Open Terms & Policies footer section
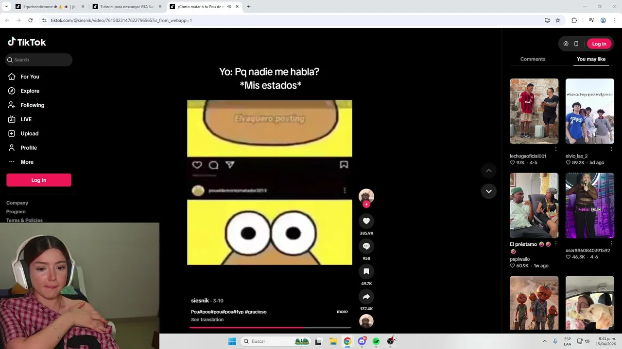Screen dimensions: 622x349 click(x=24, y=220)
